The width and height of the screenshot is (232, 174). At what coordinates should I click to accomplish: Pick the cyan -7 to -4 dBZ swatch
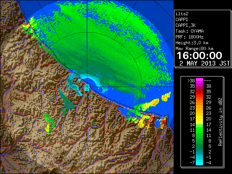click(x=199, y=163)
